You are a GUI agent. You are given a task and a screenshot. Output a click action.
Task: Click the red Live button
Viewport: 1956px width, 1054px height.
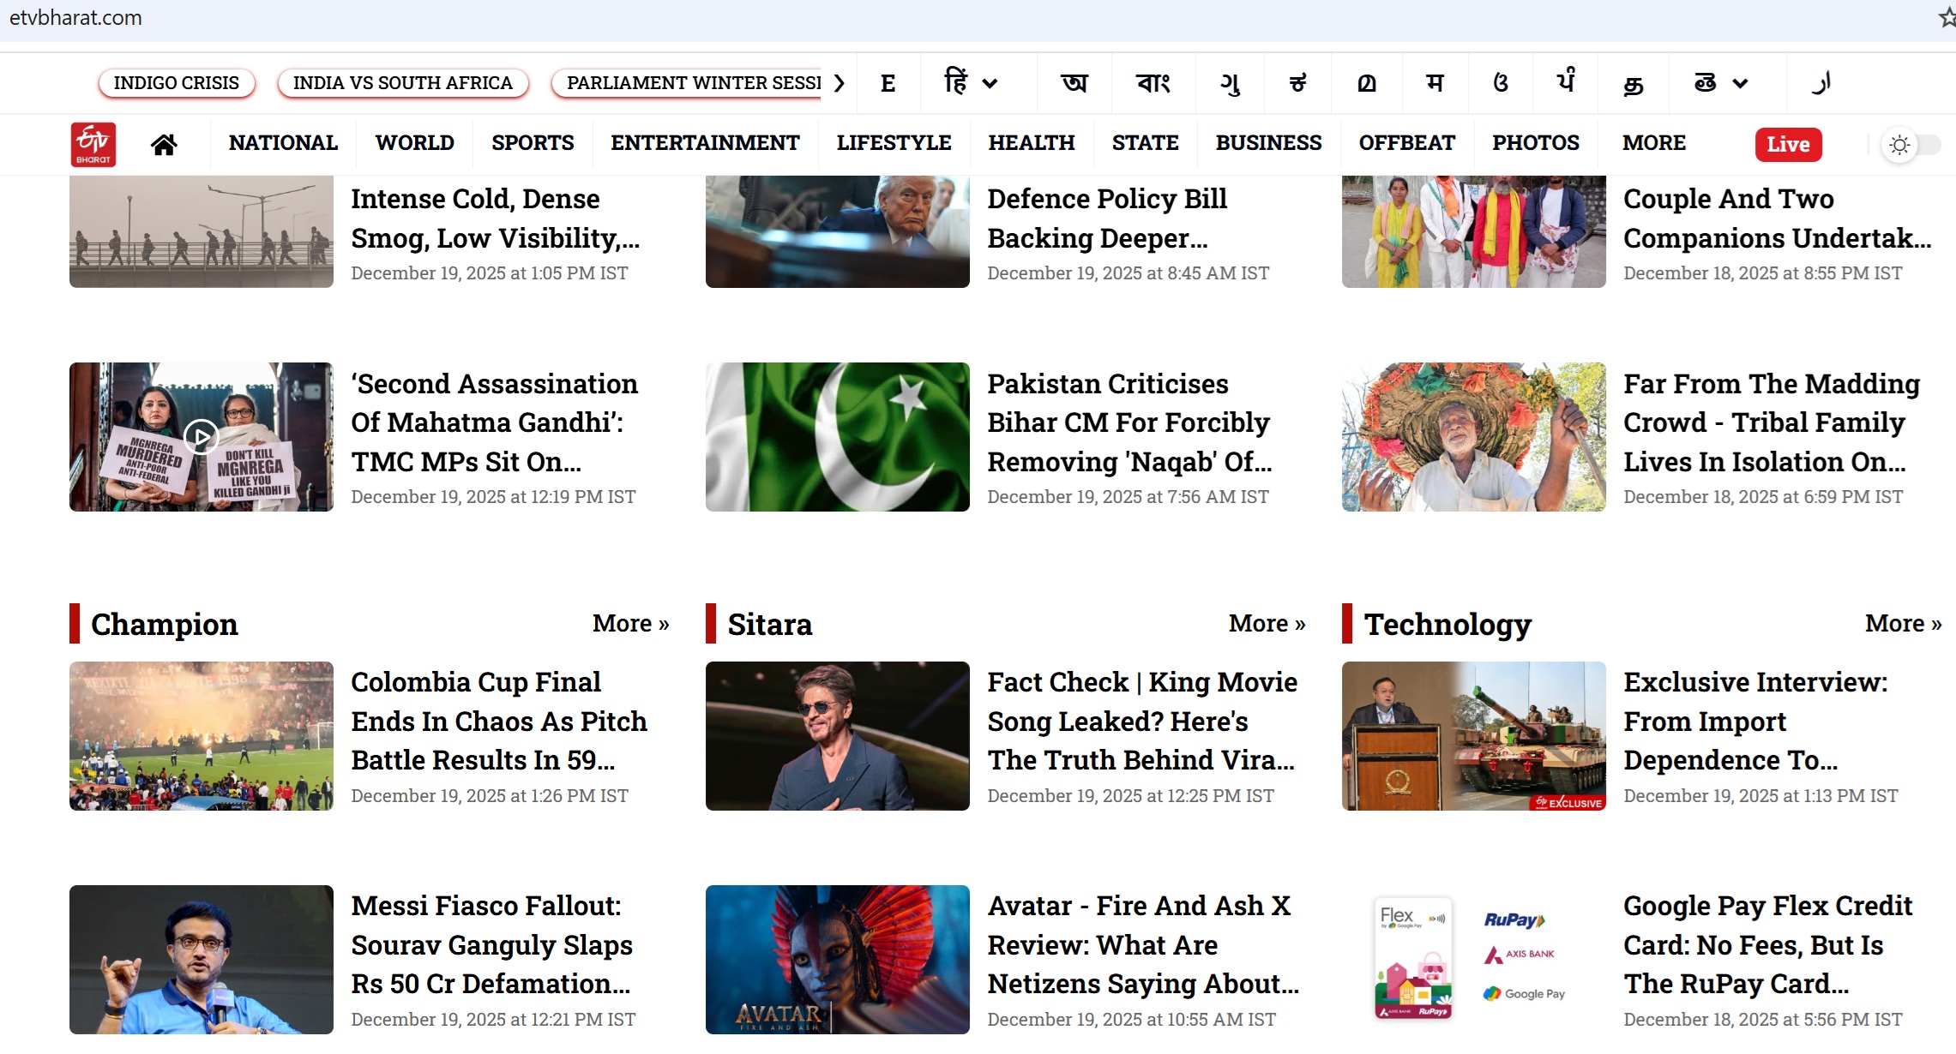pyautogui.click(x=1788, y=145)
